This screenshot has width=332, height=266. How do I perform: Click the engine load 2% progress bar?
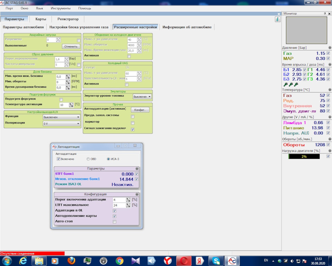304,157
